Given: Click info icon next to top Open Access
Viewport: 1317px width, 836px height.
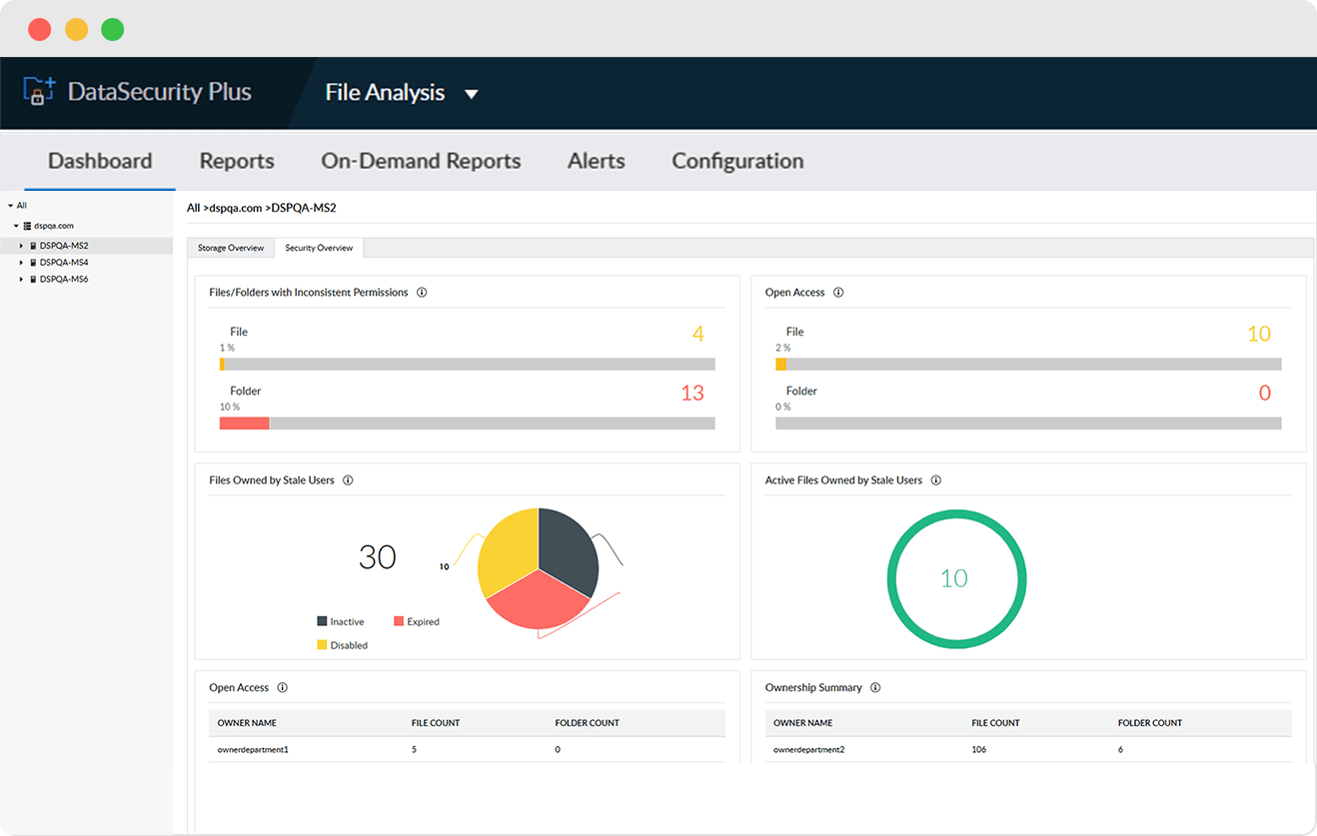Looking at the screenshot, I should [838, 293].
